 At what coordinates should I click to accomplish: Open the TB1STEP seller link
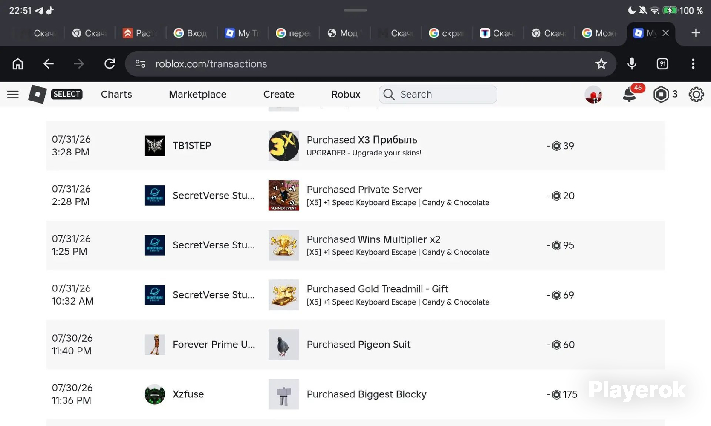click(x=192, y=146)
